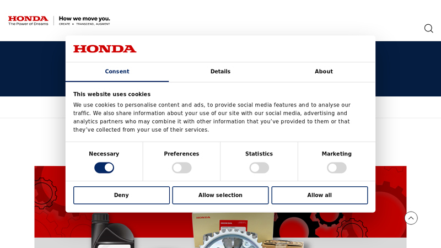
Task: Toggle the Necessary cookies switch
Action: click(x=104, y=168)
